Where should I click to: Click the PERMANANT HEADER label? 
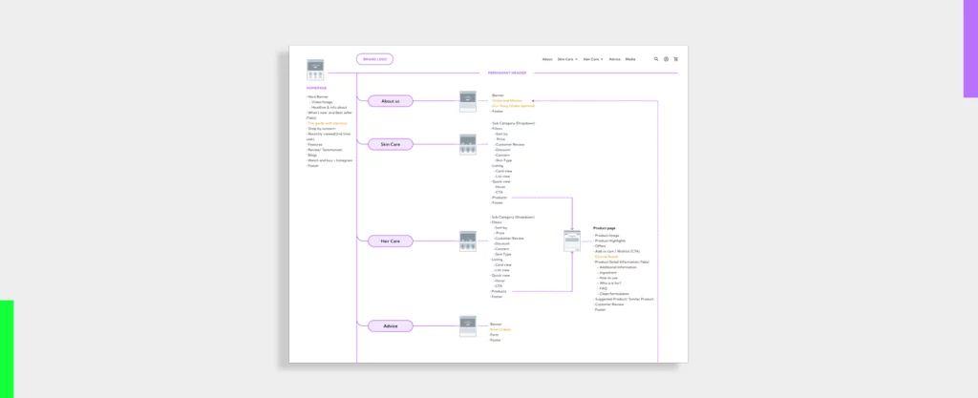[x=507, y=73]
